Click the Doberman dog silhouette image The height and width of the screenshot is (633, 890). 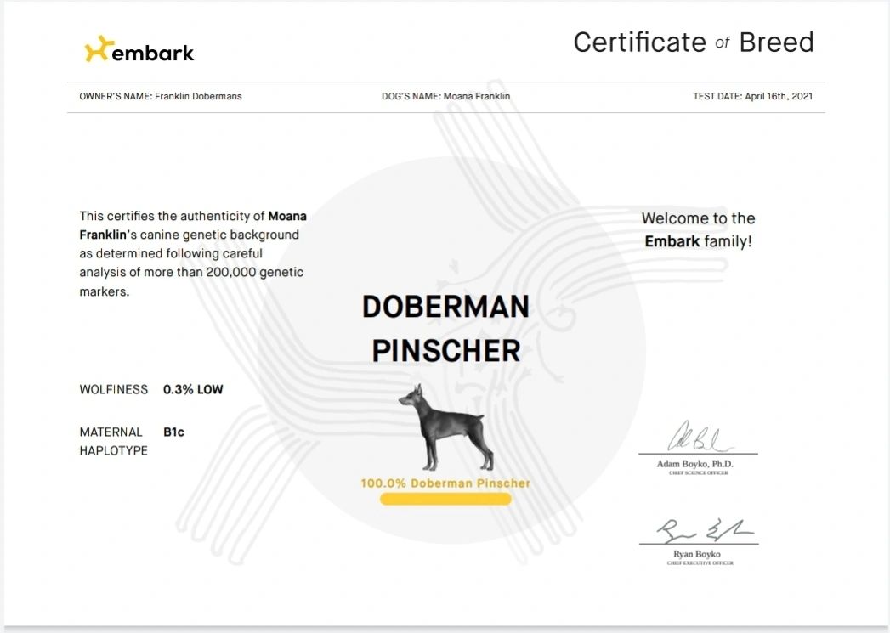point(446,427)
